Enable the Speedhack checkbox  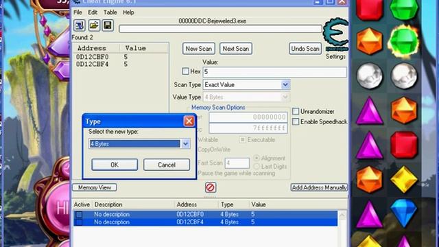tap(296, 121)
